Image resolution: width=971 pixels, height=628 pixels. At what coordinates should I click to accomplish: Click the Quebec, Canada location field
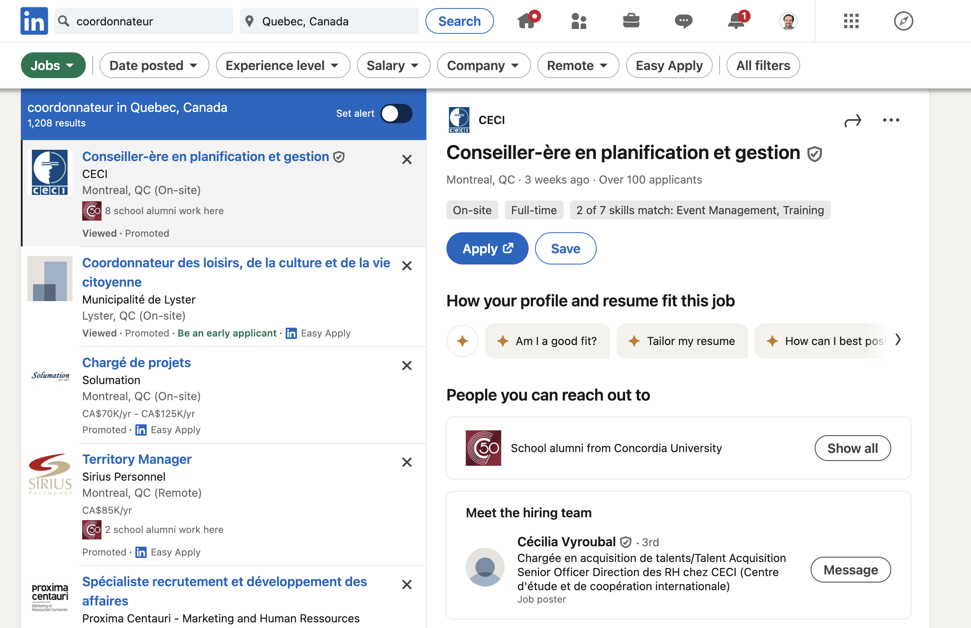click(x=329, y=21)
